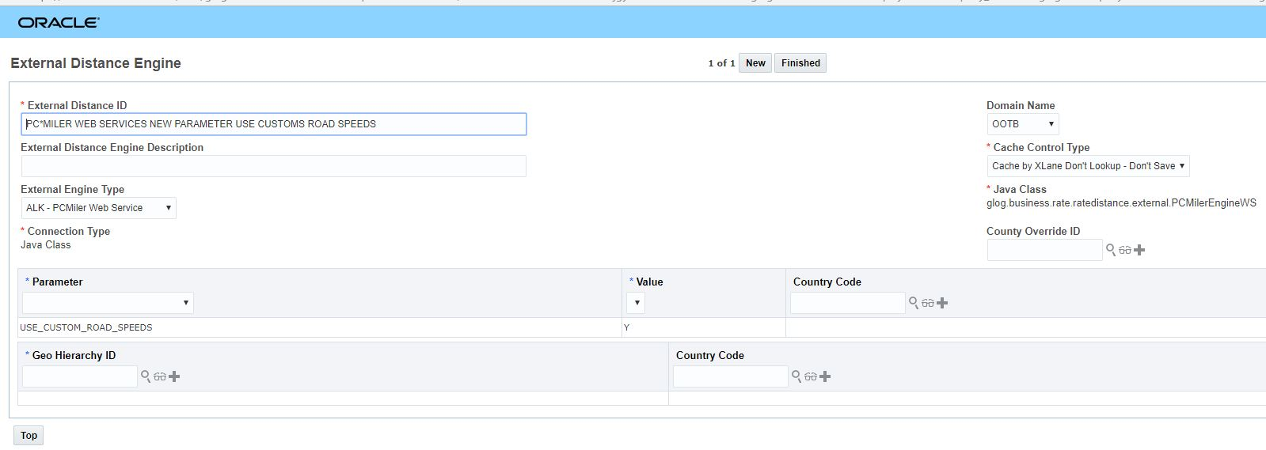Click the External Distance Engine Description field

[274, 166]
